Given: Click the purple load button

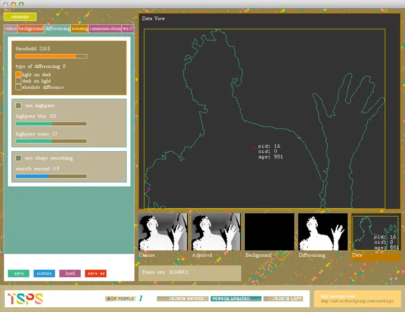Looking at the screenshot, I should tap(70, 273).
